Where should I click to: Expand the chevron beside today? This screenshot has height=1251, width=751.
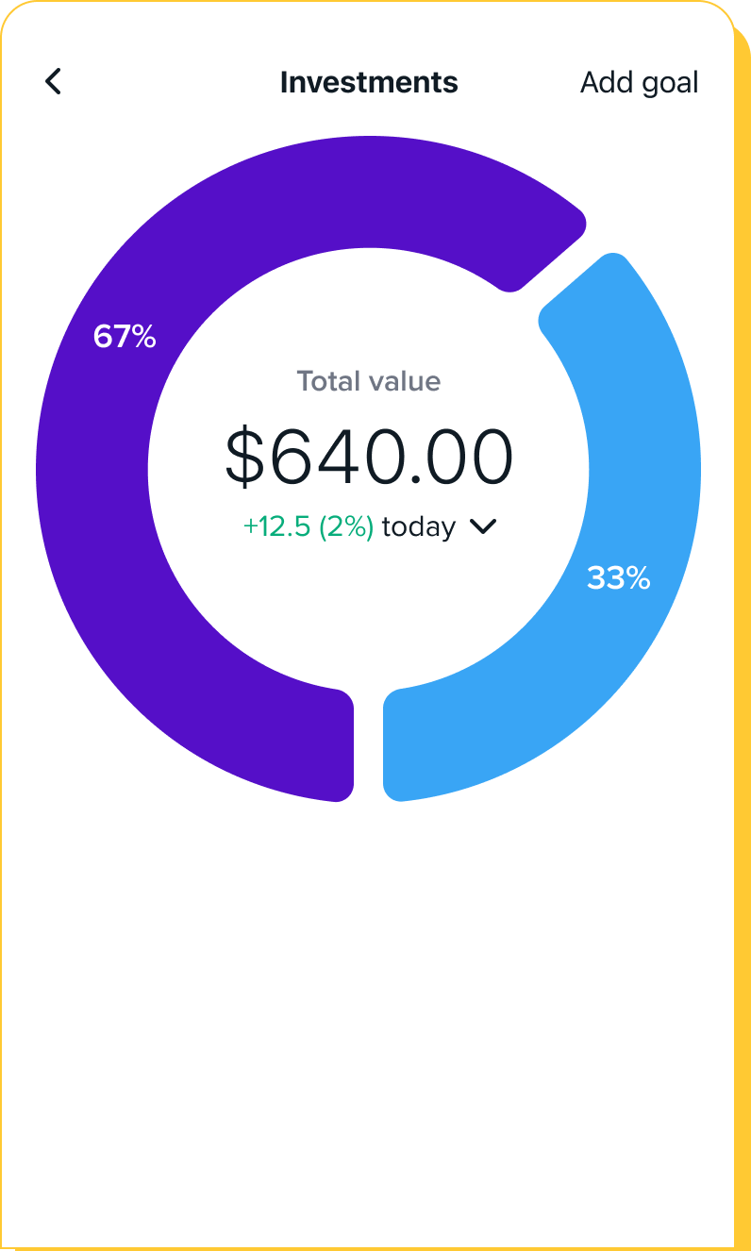tap(483, 527)
